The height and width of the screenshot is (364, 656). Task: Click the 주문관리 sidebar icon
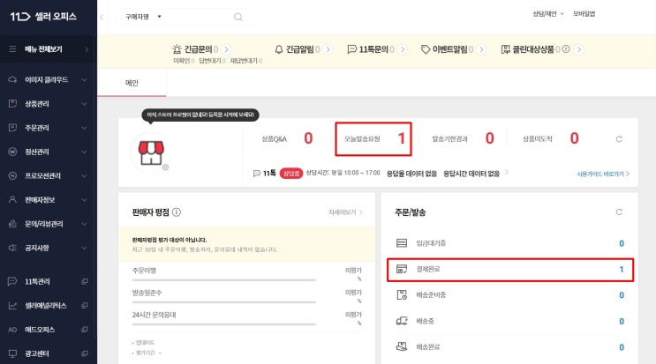coord(12,127)
